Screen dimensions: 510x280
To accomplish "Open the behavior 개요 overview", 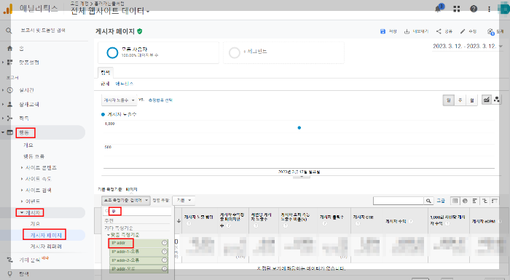I will 28,145.
